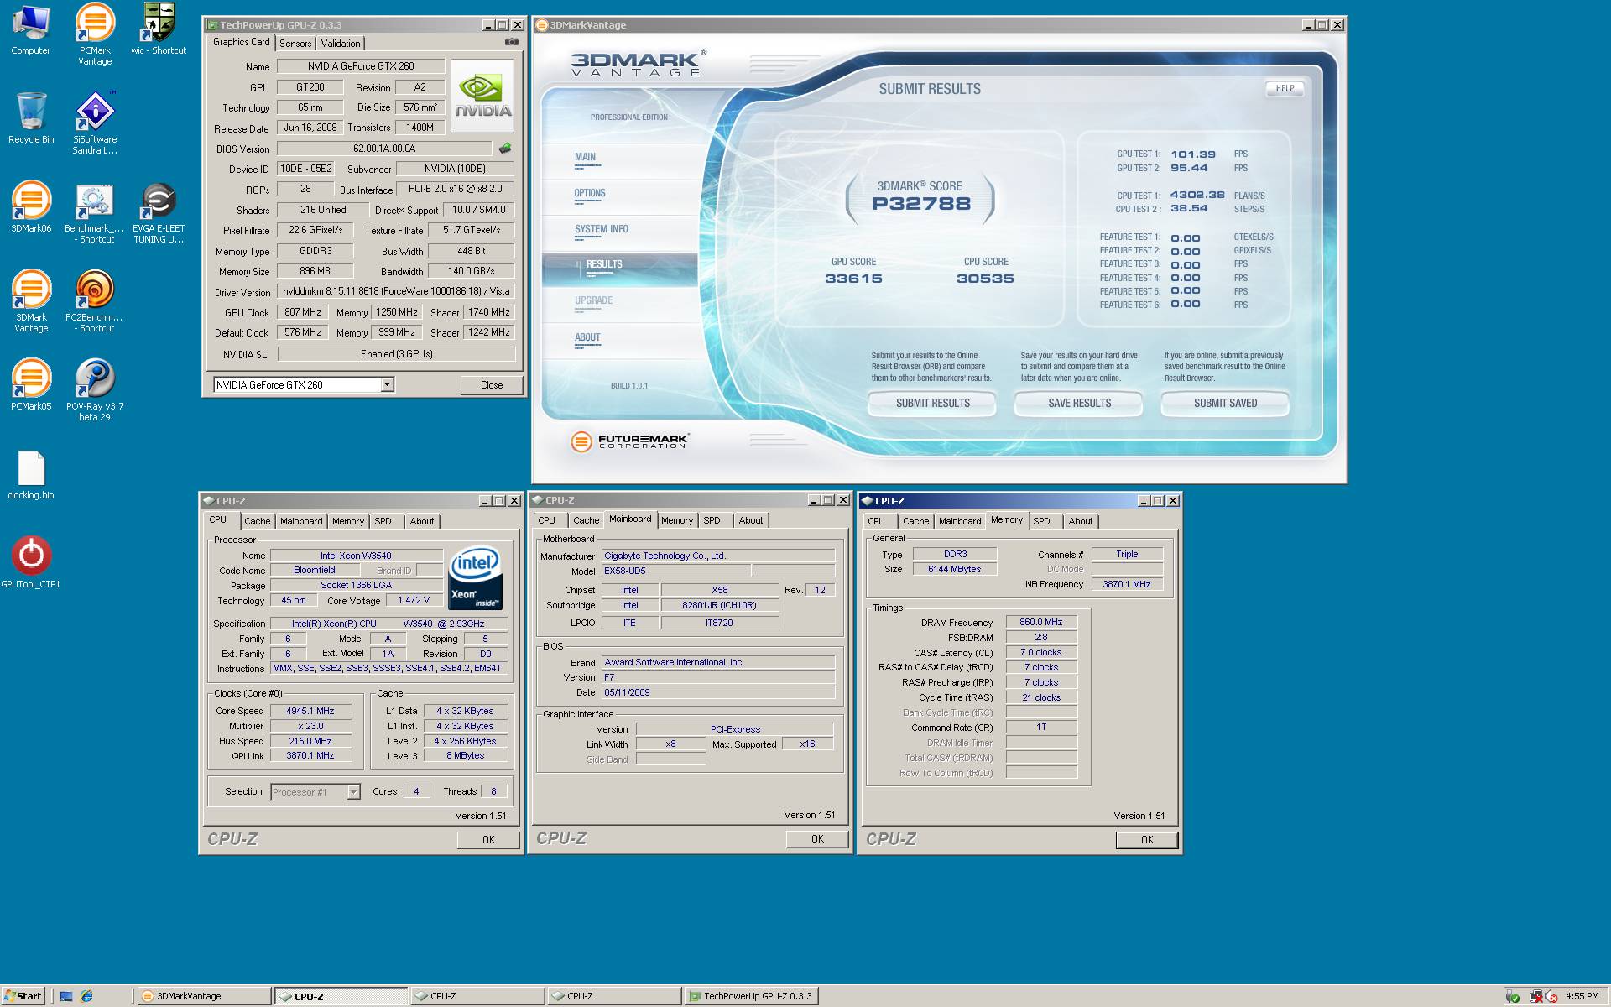Click the NVIDIA logo in GPU-Z
Screen dimensions: 1611x1007
(x=482, y=96)
